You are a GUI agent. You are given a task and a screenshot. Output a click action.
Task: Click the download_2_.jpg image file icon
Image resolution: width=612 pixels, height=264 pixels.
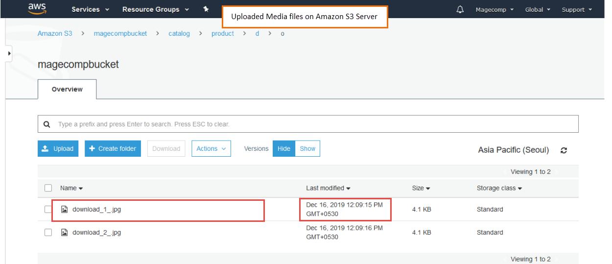click(x=64, y=233)
